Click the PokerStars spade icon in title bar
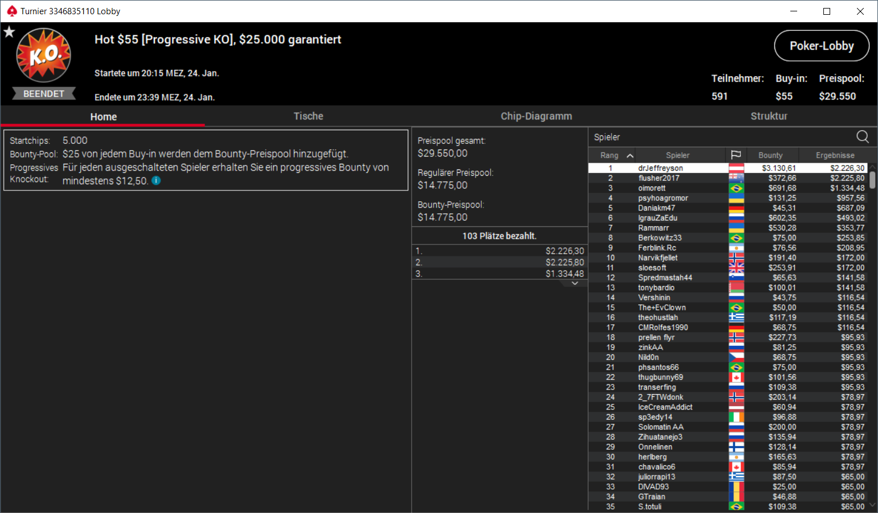Viewport: 878px width, 513px height. [x=11, y=11]
